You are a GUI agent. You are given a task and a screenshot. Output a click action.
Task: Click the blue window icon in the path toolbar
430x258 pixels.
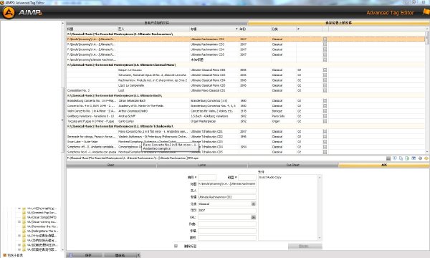[414, 158]
